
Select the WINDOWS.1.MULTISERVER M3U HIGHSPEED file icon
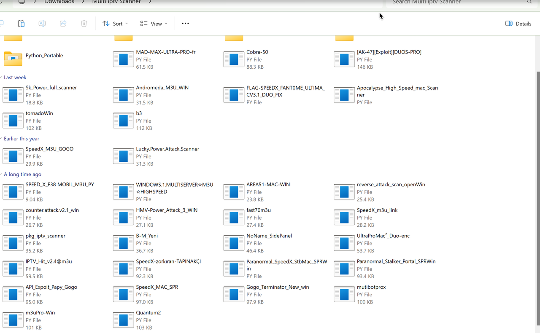124,192
